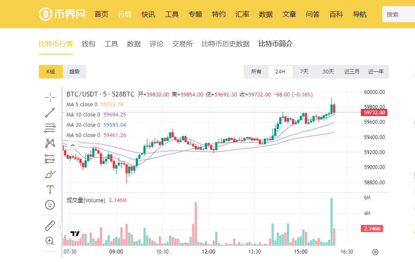Open the 比特币行情 sub-tab
The image size is (415, 262).
(x=56, y=44)
